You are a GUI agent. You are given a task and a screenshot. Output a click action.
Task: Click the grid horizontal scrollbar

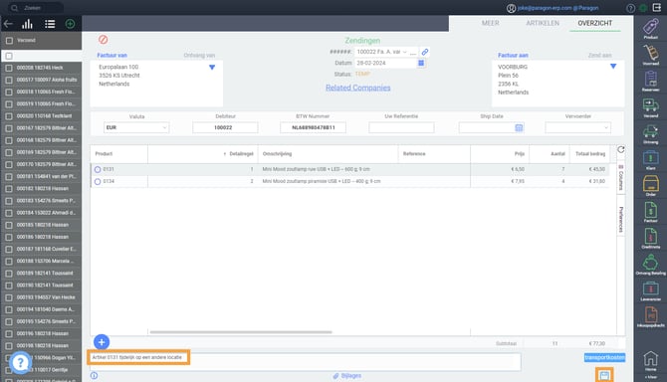[241, 332]
